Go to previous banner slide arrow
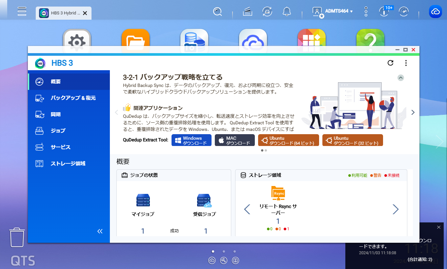447x269 pixels. [x=116, y=112]
